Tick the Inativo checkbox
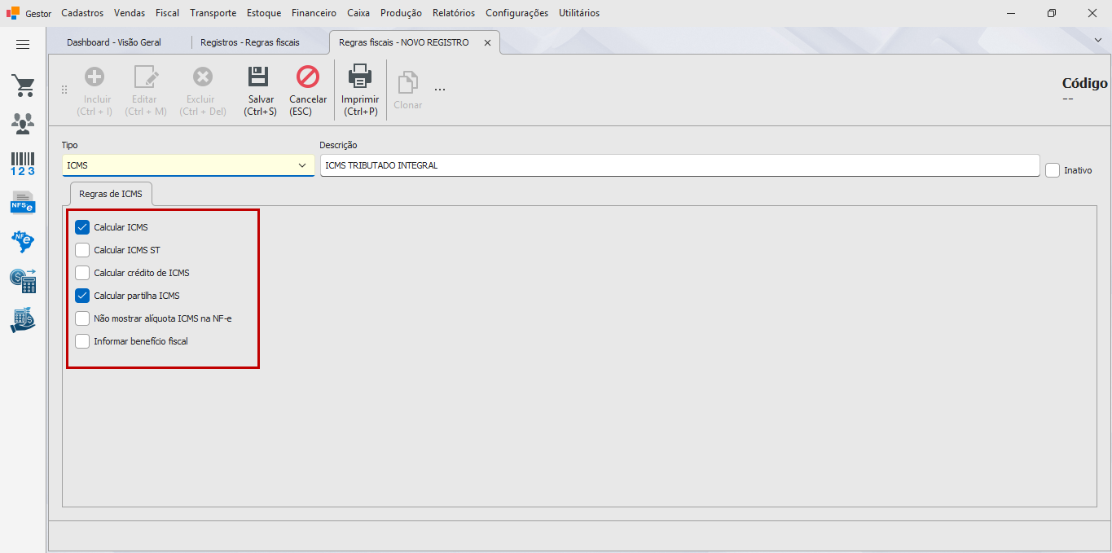 (1053, 170)
